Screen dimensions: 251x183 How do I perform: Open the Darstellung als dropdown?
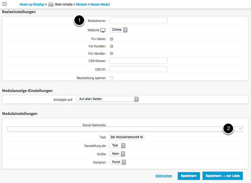point(117,145)
